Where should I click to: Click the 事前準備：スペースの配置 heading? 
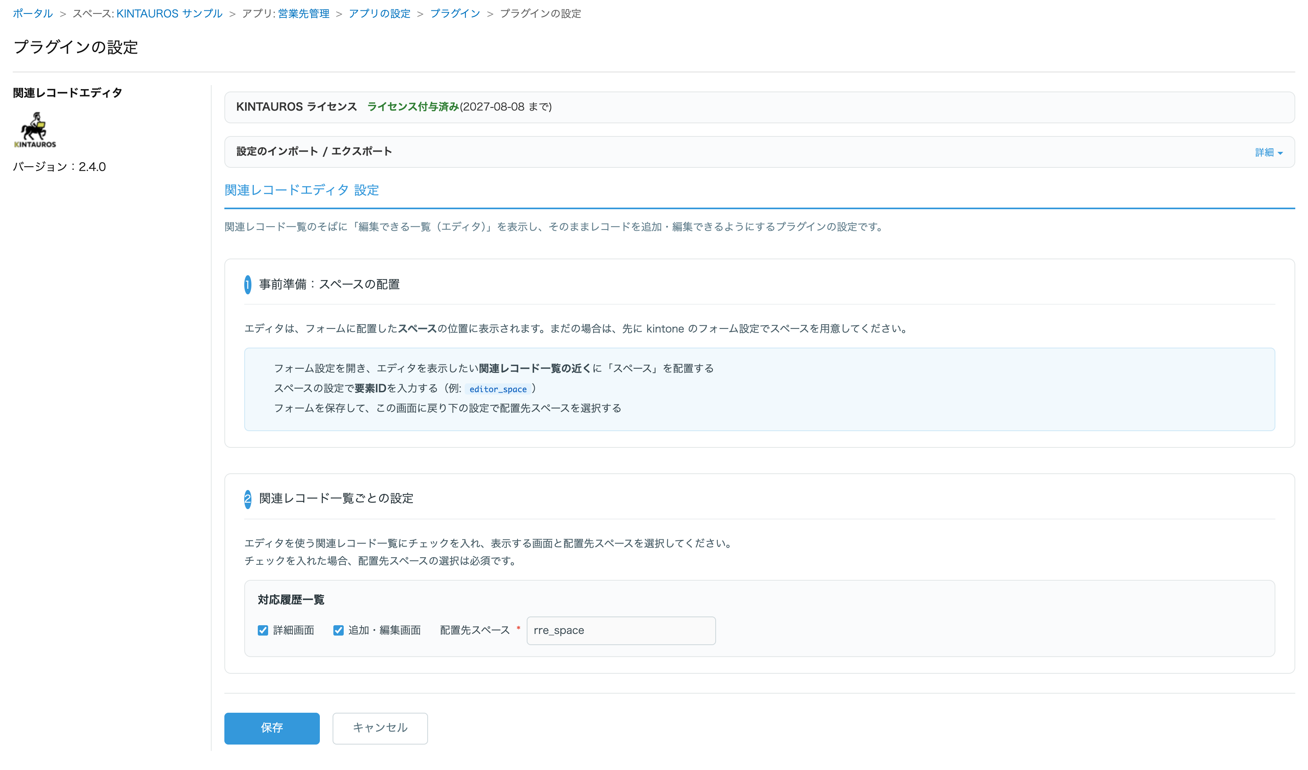[x=329, y=284]
